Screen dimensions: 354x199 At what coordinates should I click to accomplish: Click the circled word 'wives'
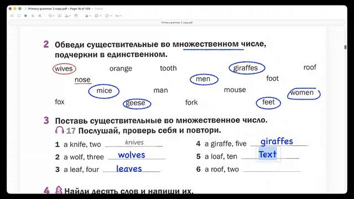[x=64, y=69]
